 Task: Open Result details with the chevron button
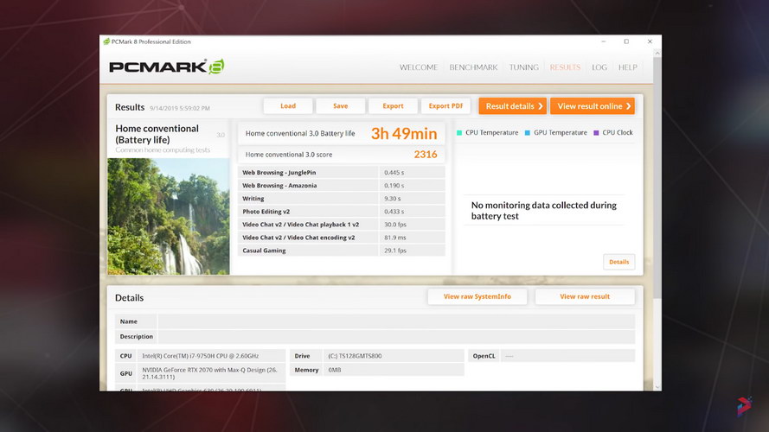point(512,106)
